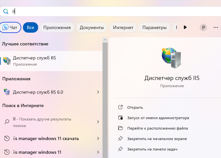Click the results list scrollbar track
The image size is (221, 158).
[x=105, y=100]
